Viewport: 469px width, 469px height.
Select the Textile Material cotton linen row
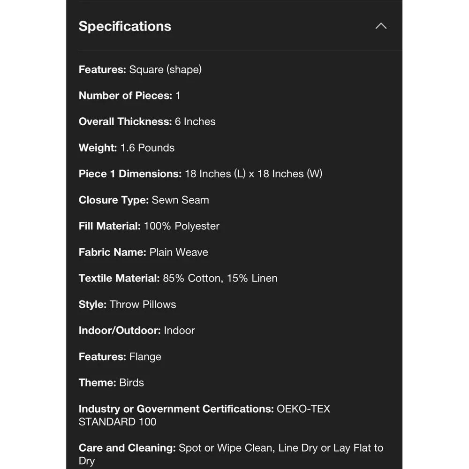[178, 278]
